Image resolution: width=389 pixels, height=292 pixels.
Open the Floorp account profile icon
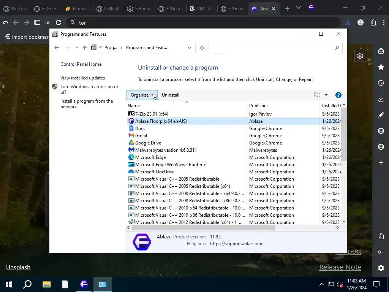(361, 22)
